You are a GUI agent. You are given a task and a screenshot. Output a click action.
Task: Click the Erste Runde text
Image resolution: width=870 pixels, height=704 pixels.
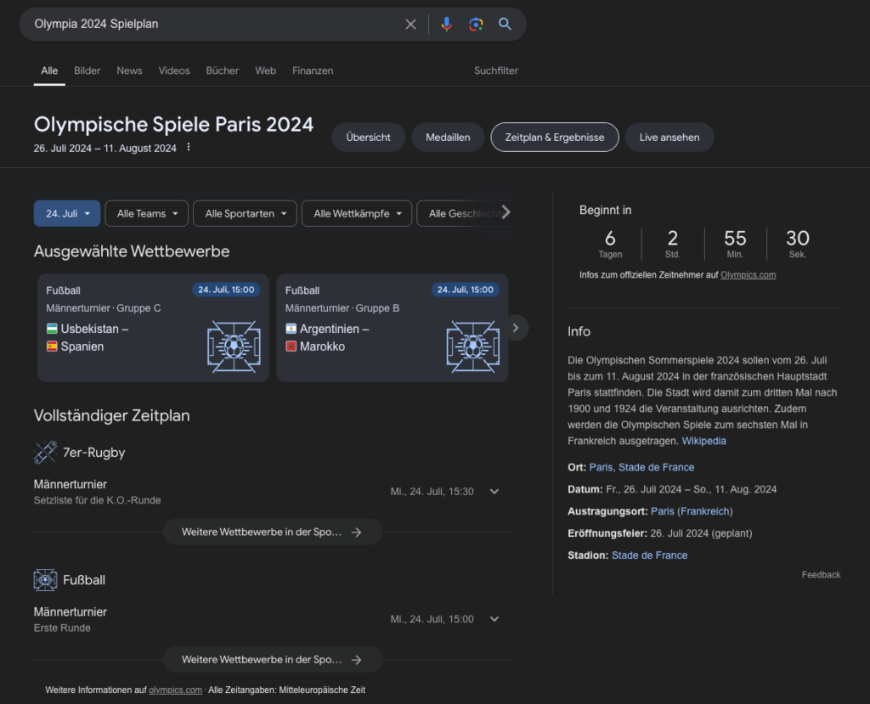[x=62, y=628]
